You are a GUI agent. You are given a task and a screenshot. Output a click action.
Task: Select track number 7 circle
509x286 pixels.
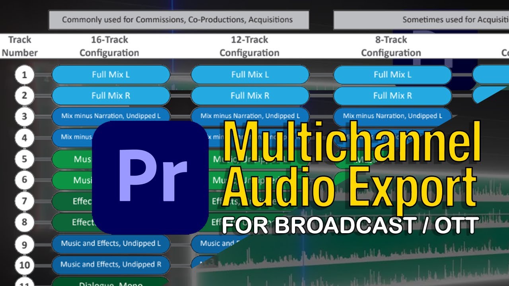click(25, 201)
